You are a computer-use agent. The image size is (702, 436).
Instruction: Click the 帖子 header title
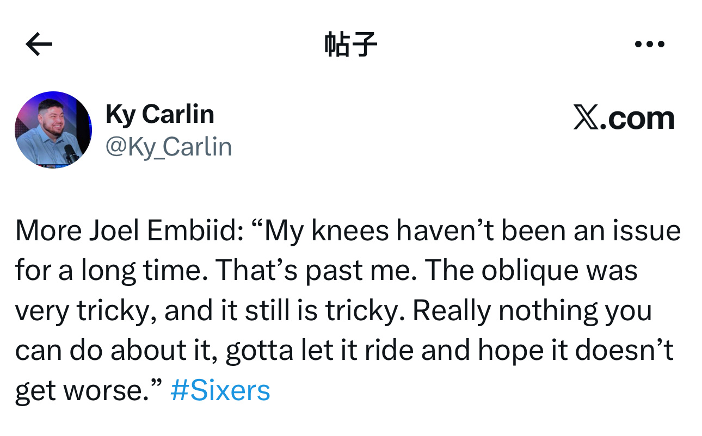click(x=350, y=45)
